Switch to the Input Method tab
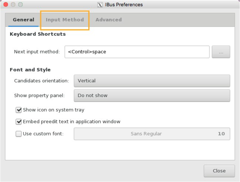Image resolution: width=240 pixels, height=182 pixels. 65,20
